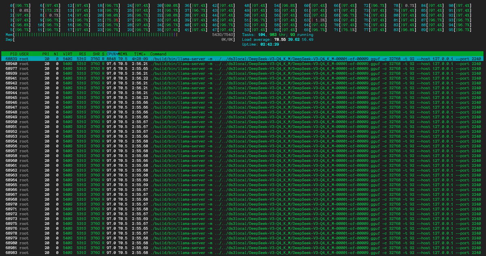Select process row with PID 68941

click(243, 78)
